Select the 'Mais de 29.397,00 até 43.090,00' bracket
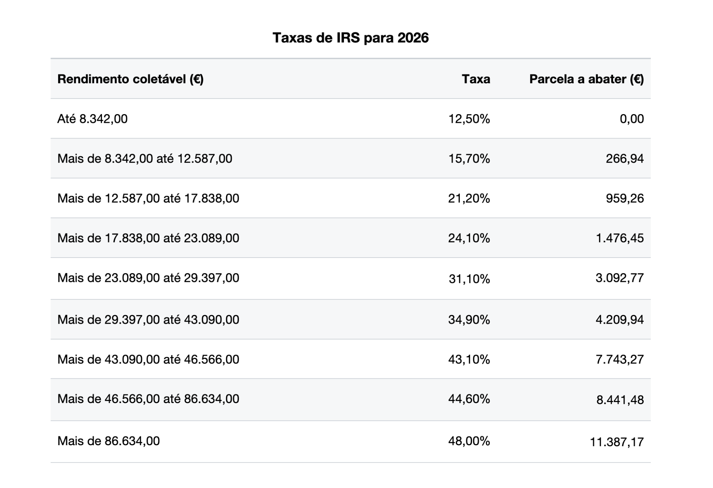 pos(148,320)
